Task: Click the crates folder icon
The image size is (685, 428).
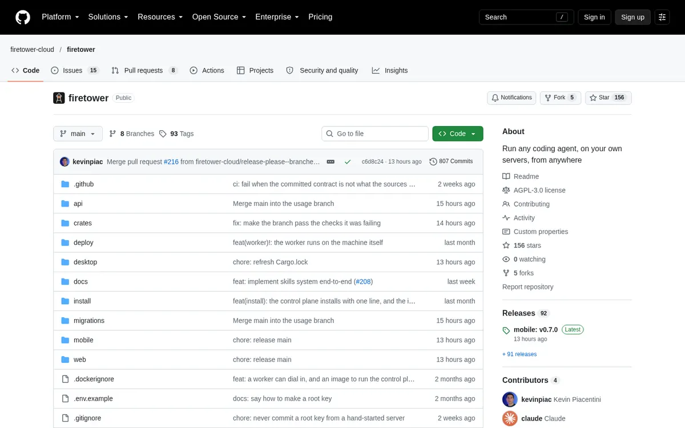Action: coord(65,223)
